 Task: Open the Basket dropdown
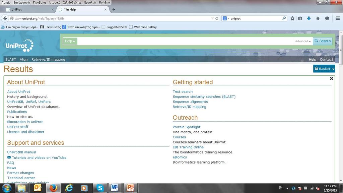click(324, 69)
